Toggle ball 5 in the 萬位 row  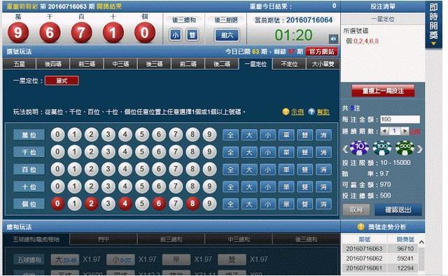[142, 135]
